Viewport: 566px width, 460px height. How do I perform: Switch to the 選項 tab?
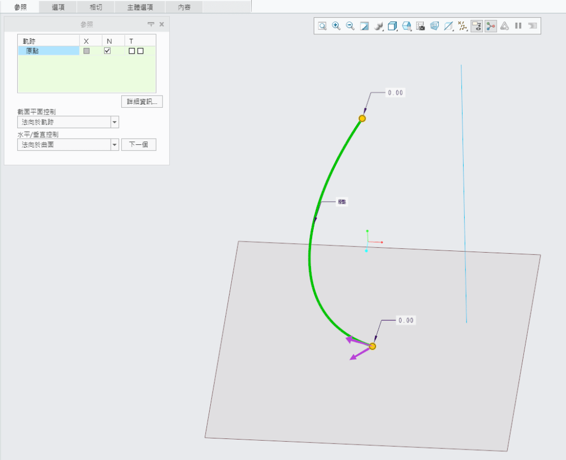click(x=58, y=7)
